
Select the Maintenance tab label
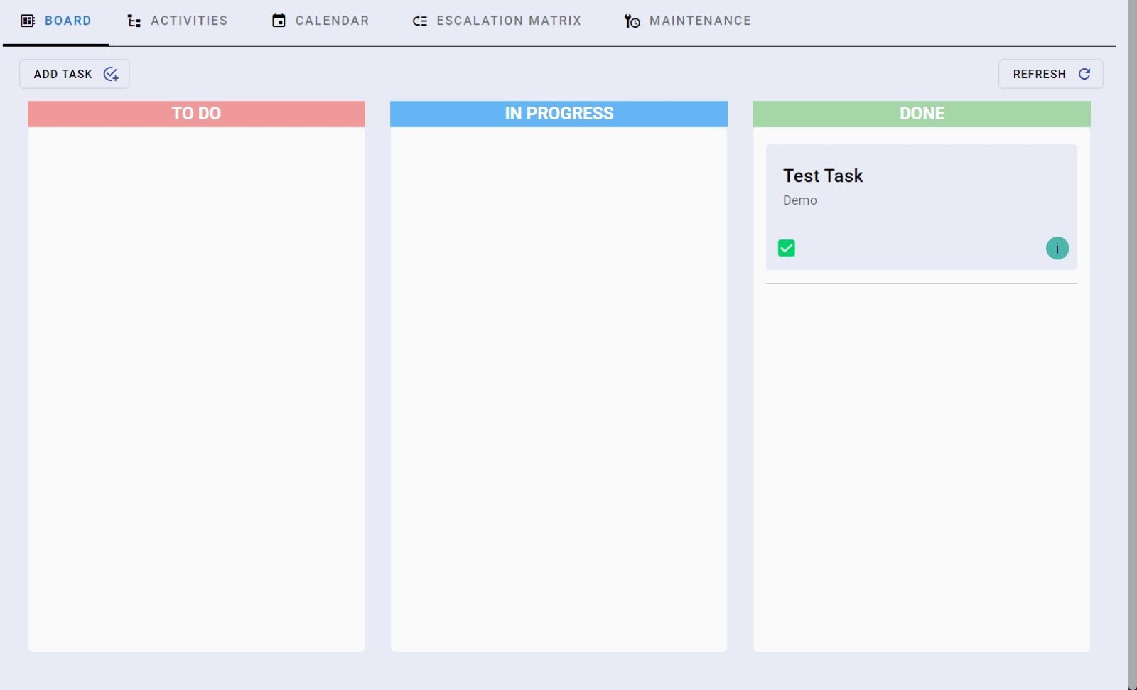pos(700,21)
